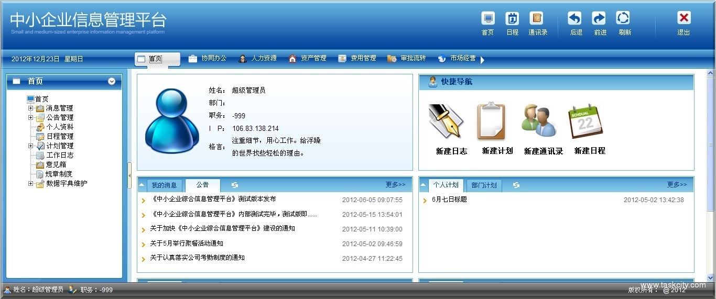This screenshot has height=299, width=716.
Task: Click the 新建日志 pen icon
Action: click(446, 121)
